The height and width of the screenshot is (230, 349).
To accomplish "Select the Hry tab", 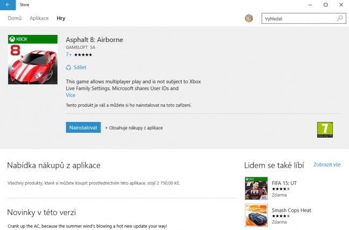I will [x=61, y=18].
